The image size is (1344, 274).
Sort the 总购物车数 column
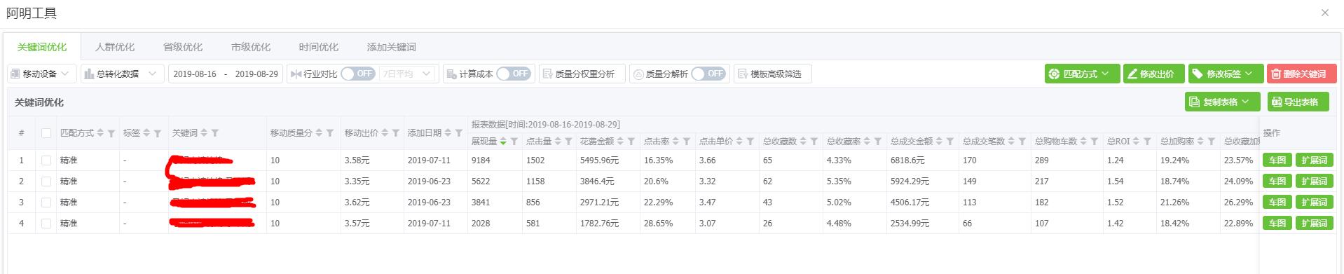1083,141
